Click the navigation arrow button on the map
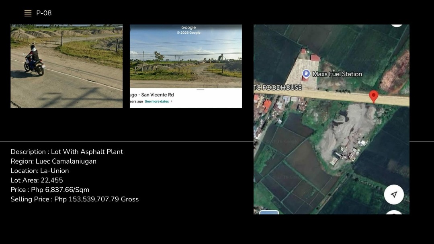This screenshot has width=434, height=244. (x=393, y=195)
